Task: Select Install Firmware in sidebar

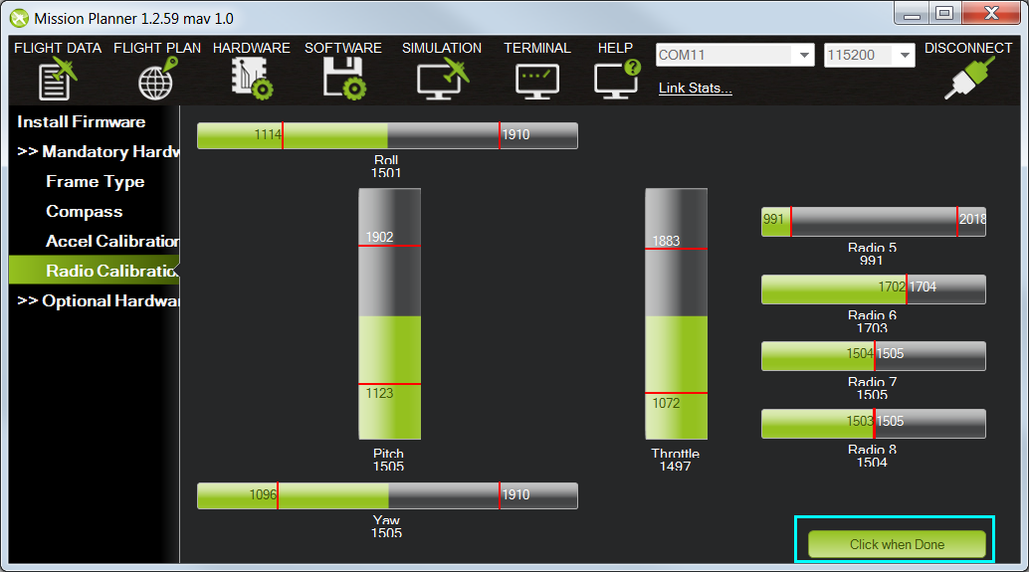Action: click(82, 122)
